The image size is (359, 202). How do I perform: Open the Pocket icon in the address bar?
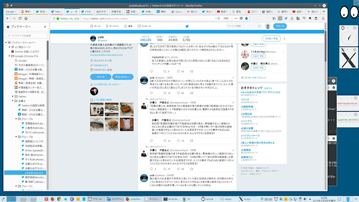coord(241,19)
